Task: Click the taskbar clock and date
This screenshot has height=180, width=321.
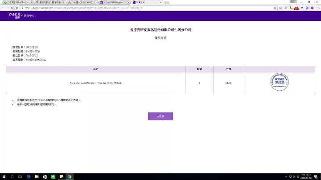Action: (306, 177)
